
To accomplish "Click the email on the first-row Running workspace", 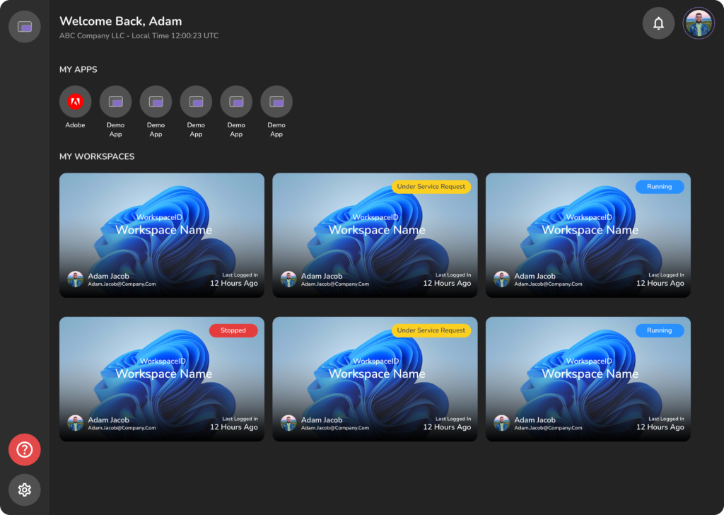I will pyautogui.click(x=548, y=284).
